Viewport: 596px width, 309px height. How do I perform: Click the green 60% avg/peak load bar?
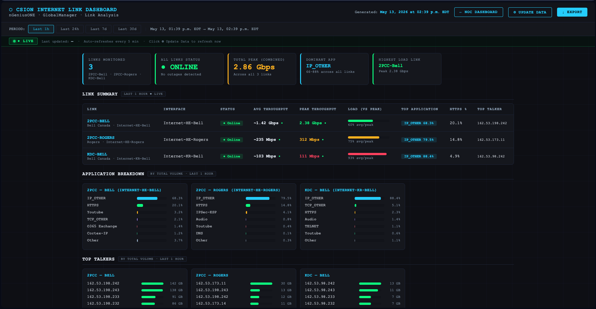tap(360, 121)
